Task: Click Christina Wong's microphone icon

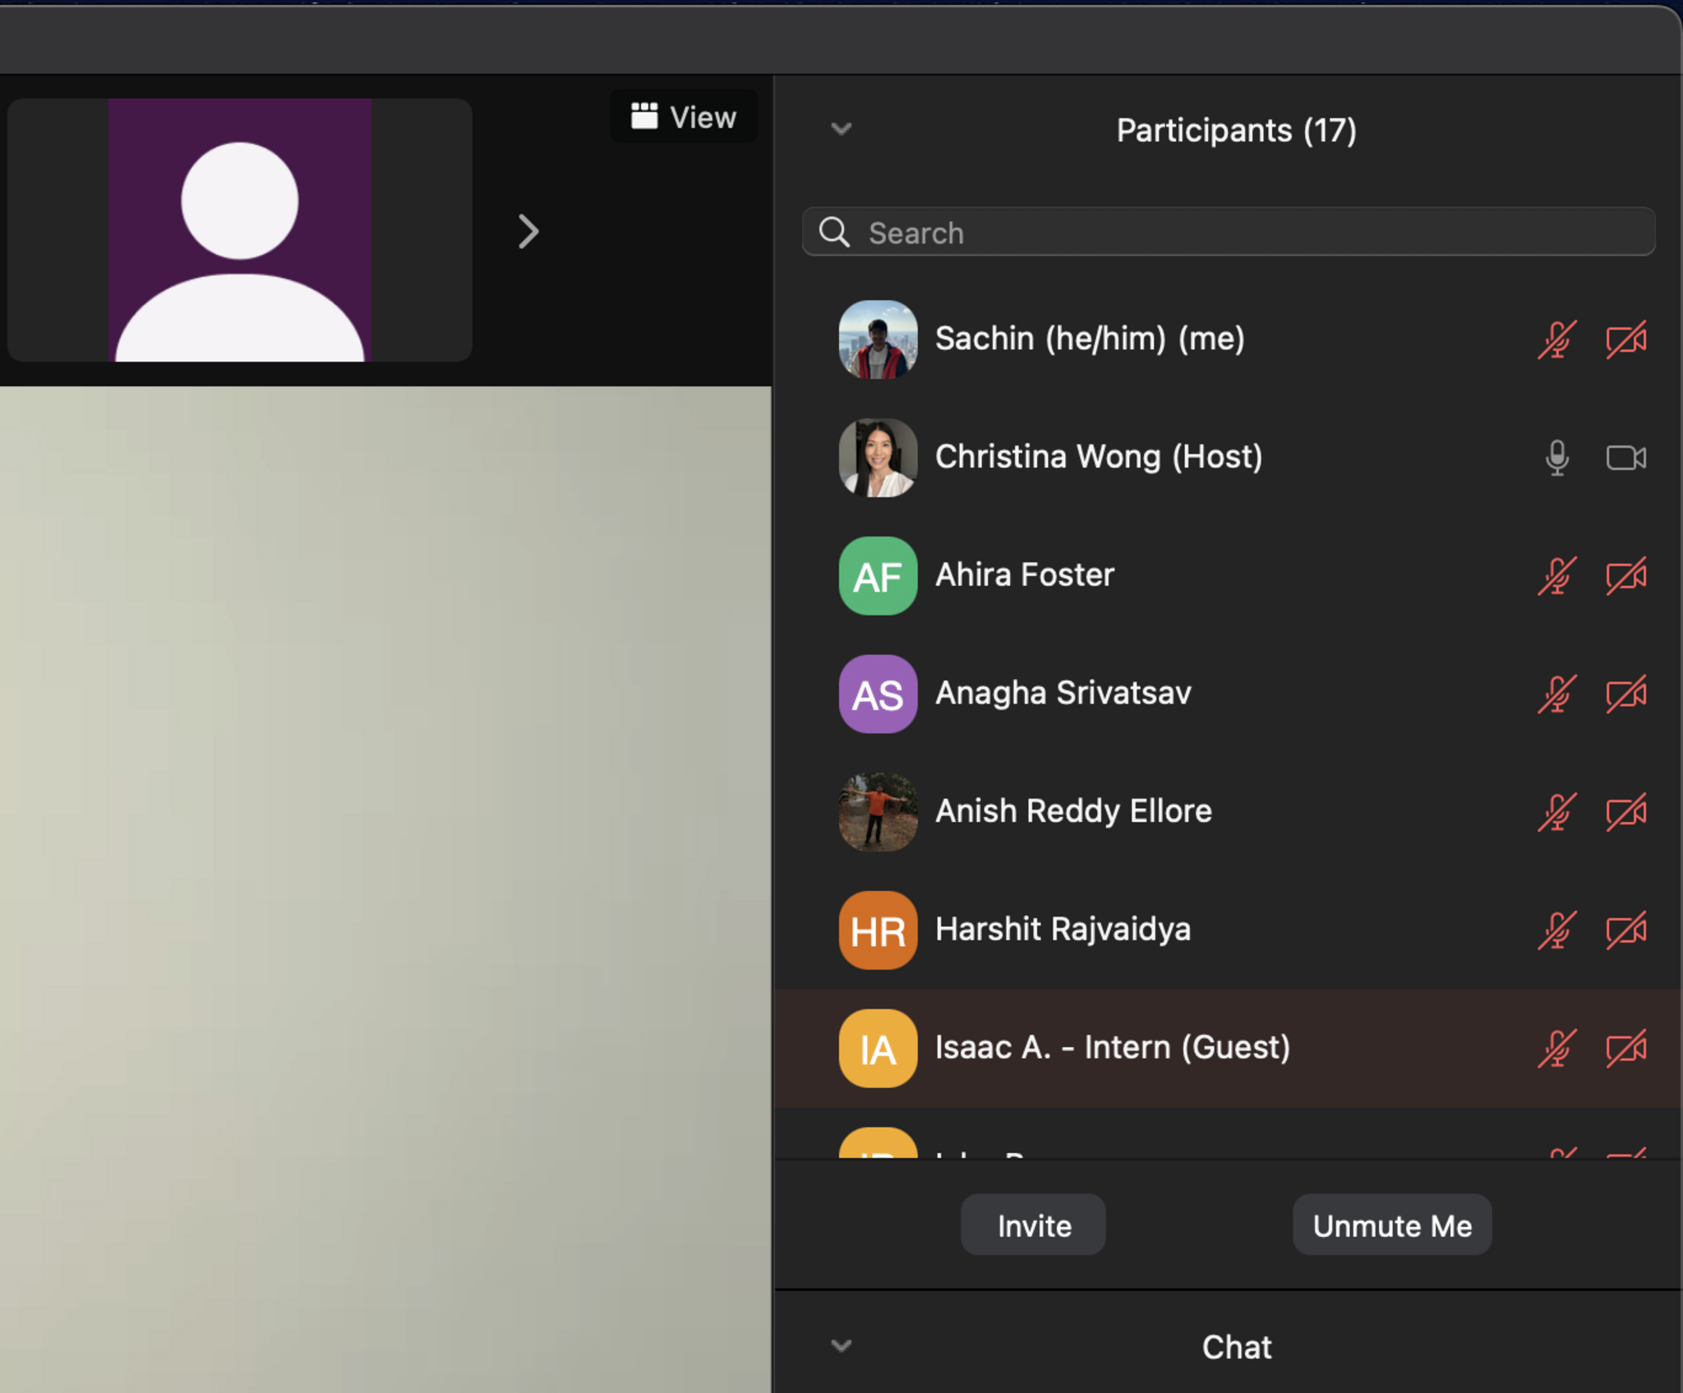Action: pyautogui.click(x=1556, y=458)
